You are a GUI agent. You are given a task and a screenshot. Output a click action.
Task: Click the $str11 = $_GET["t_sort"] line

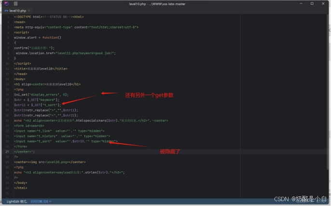coord(38,105)
